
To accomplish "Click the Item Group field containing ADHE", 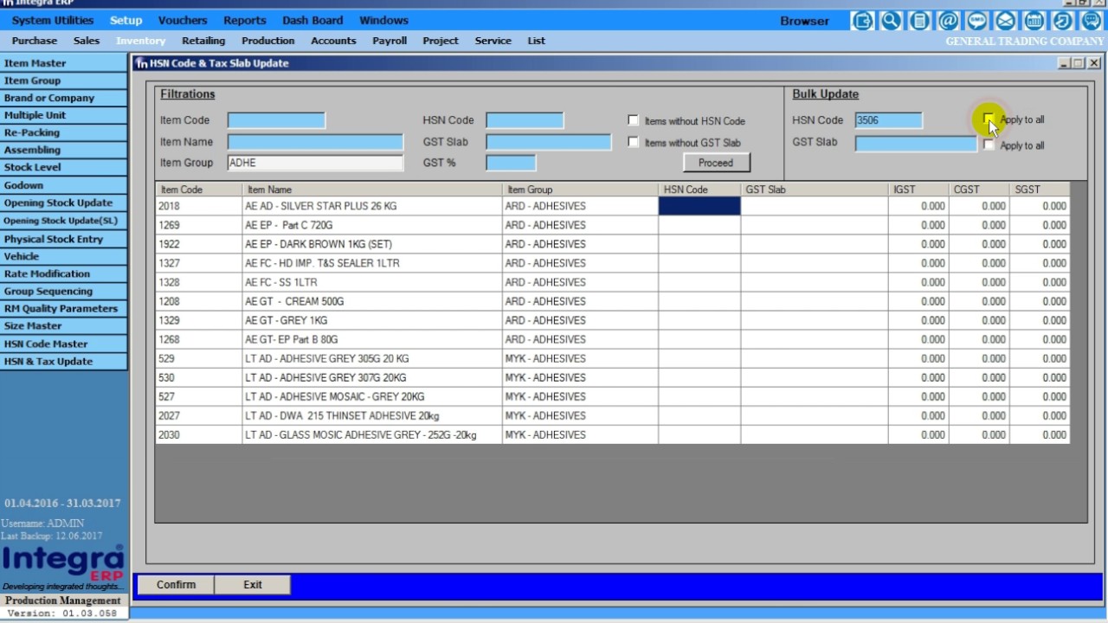I will (x=315, y=163).
